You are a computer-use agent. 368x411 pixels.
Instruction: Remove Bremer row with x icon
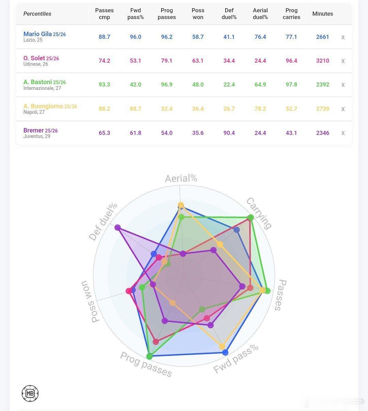(x=343, y=133)
